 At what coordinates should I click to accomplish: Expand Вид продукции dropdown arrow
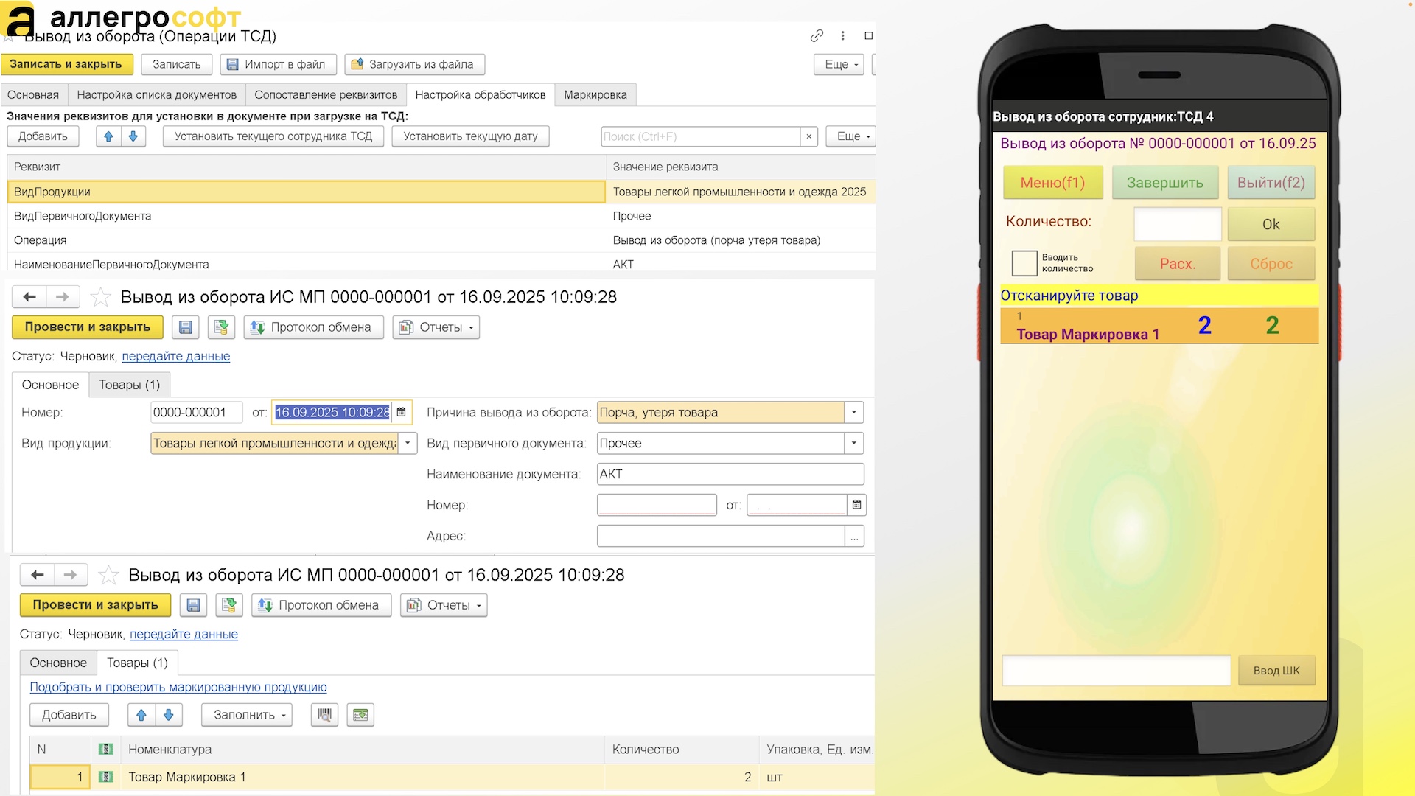(x=408, y=444)
